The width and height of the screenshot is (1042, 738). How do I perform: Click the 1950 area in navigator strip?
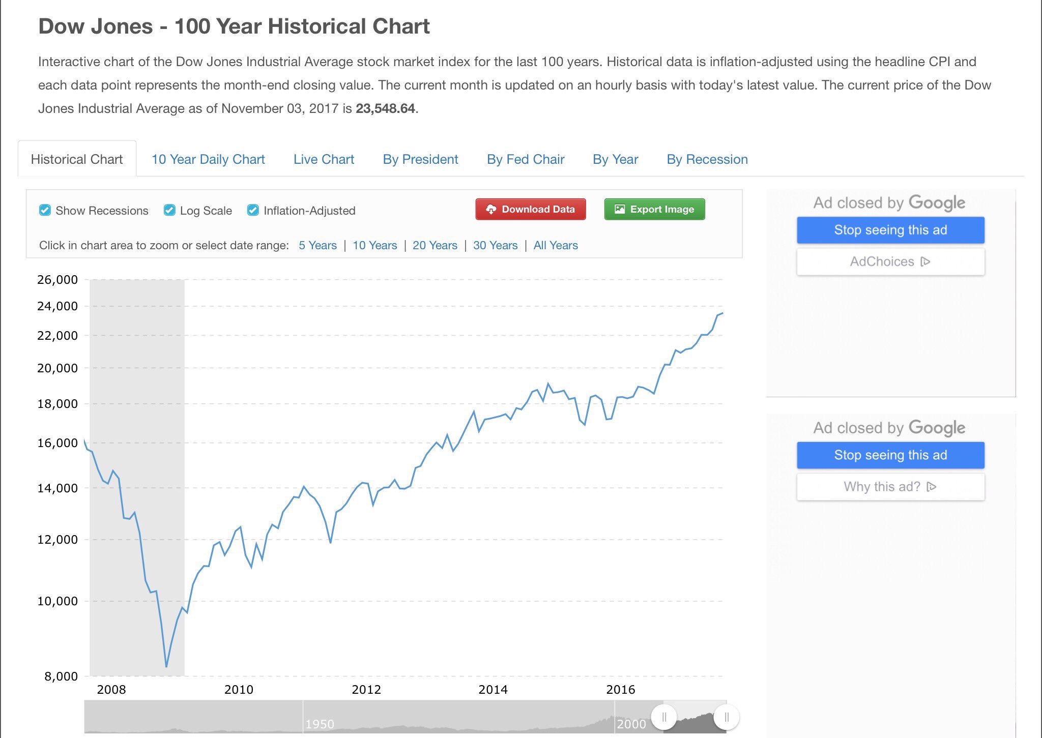(320, 723)
